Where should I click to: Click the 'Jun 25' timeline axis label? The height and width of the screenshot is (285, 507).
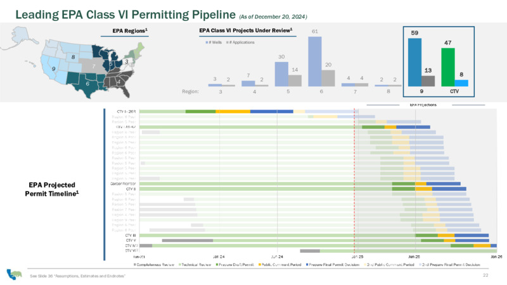(x=414, y=256)
